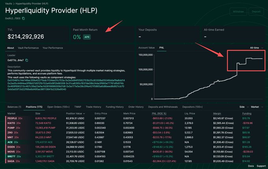Open the Balances (1) tab
This screenshot has height=169, width=268.
(x=14, y=107)
